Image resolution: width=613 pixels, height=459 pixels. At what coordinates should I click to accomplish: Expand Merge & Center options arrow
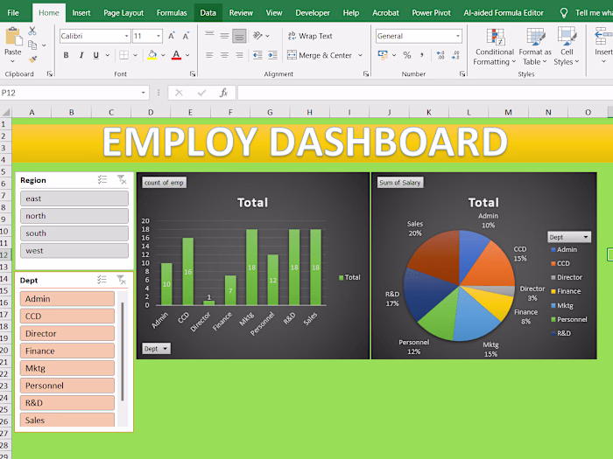tap(360, 55)
